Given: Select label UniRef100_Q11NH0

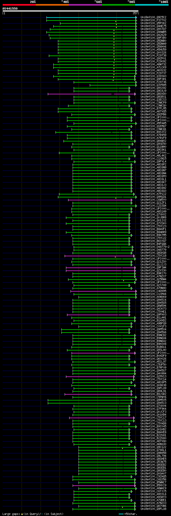Looking at the screenshot, I should (x=153, y=147).
